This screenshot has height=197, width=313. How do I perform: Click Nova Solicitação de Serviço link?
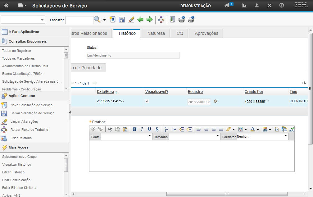tap(31, 105)
